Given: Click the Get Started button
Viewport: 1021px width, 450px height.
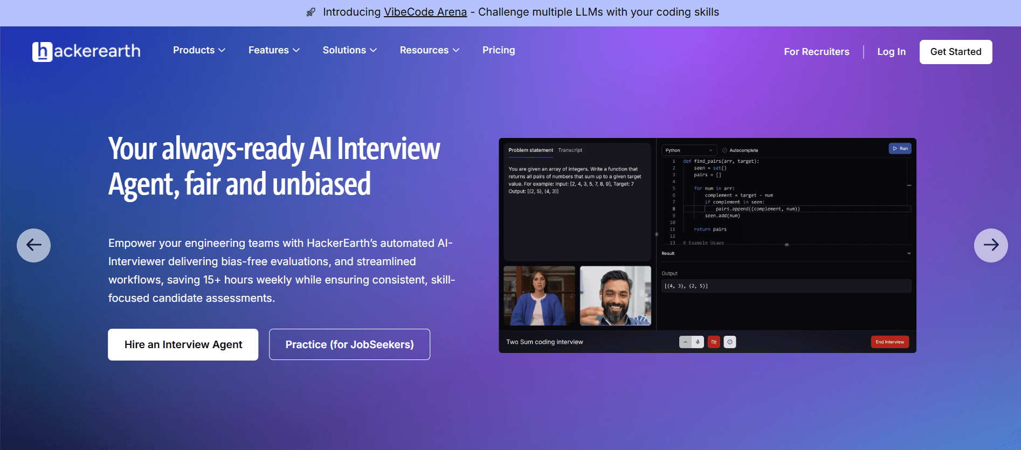Looking at the screenshot, I should click(956, 52).
